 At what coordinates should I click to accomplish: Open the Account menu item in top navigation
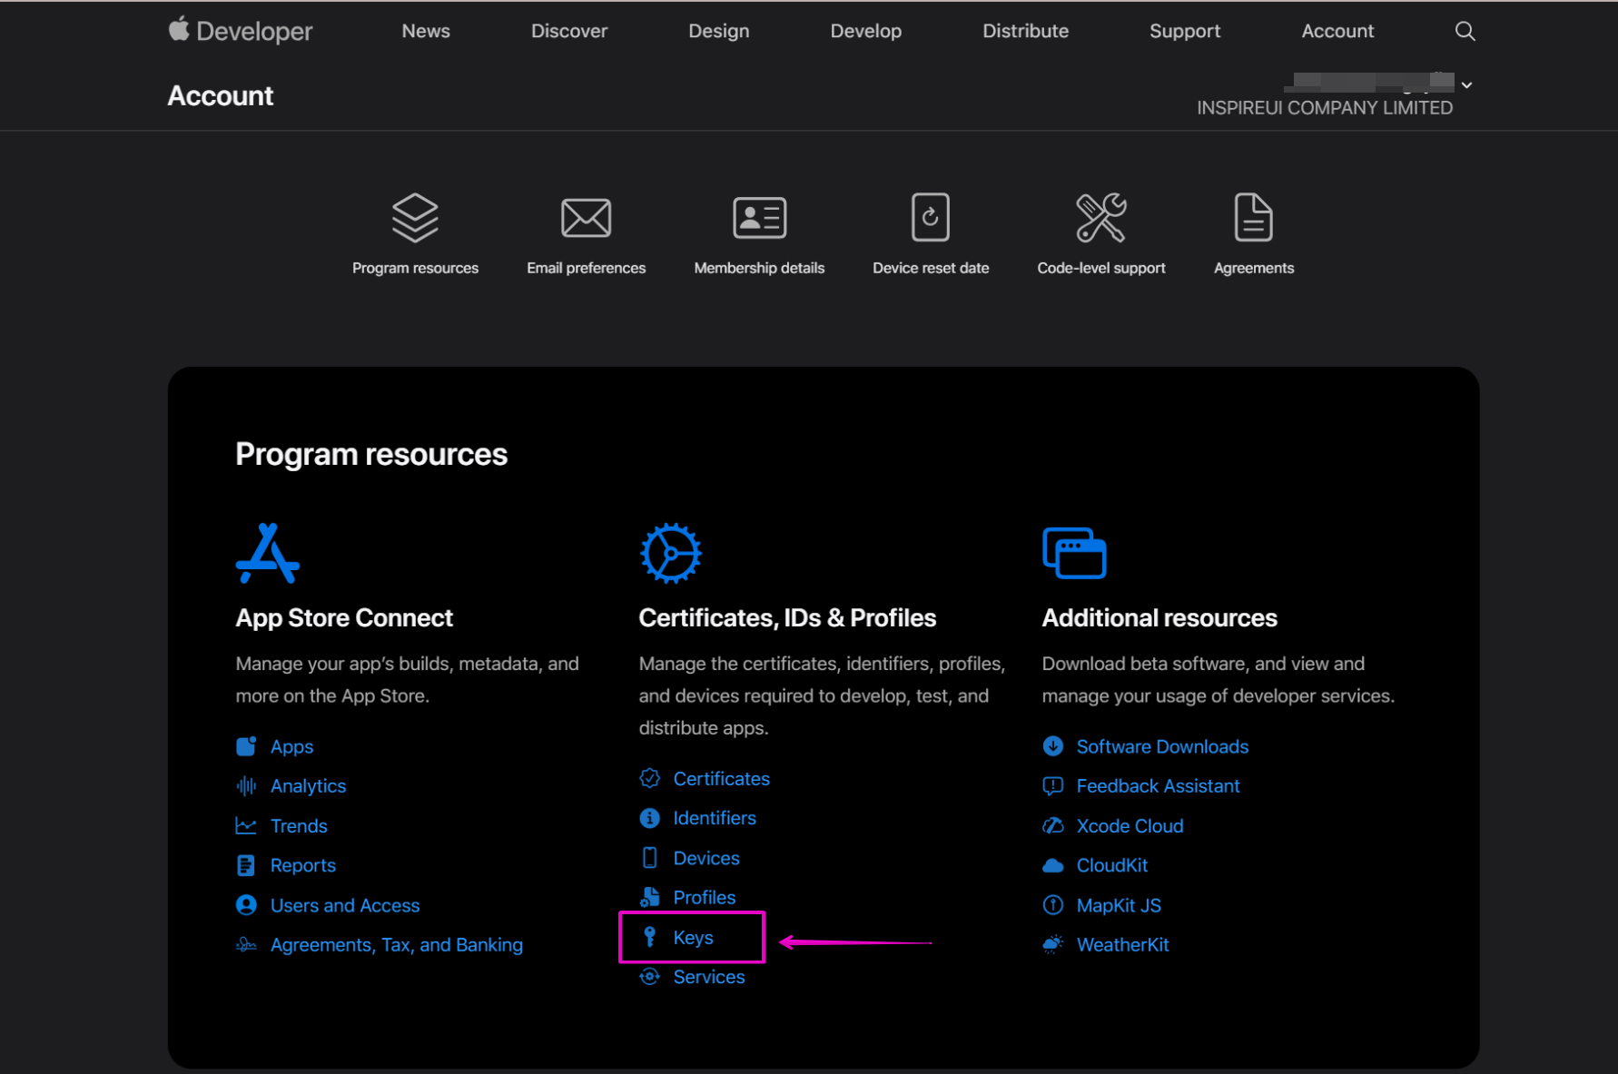click(x=1337, y=31)
